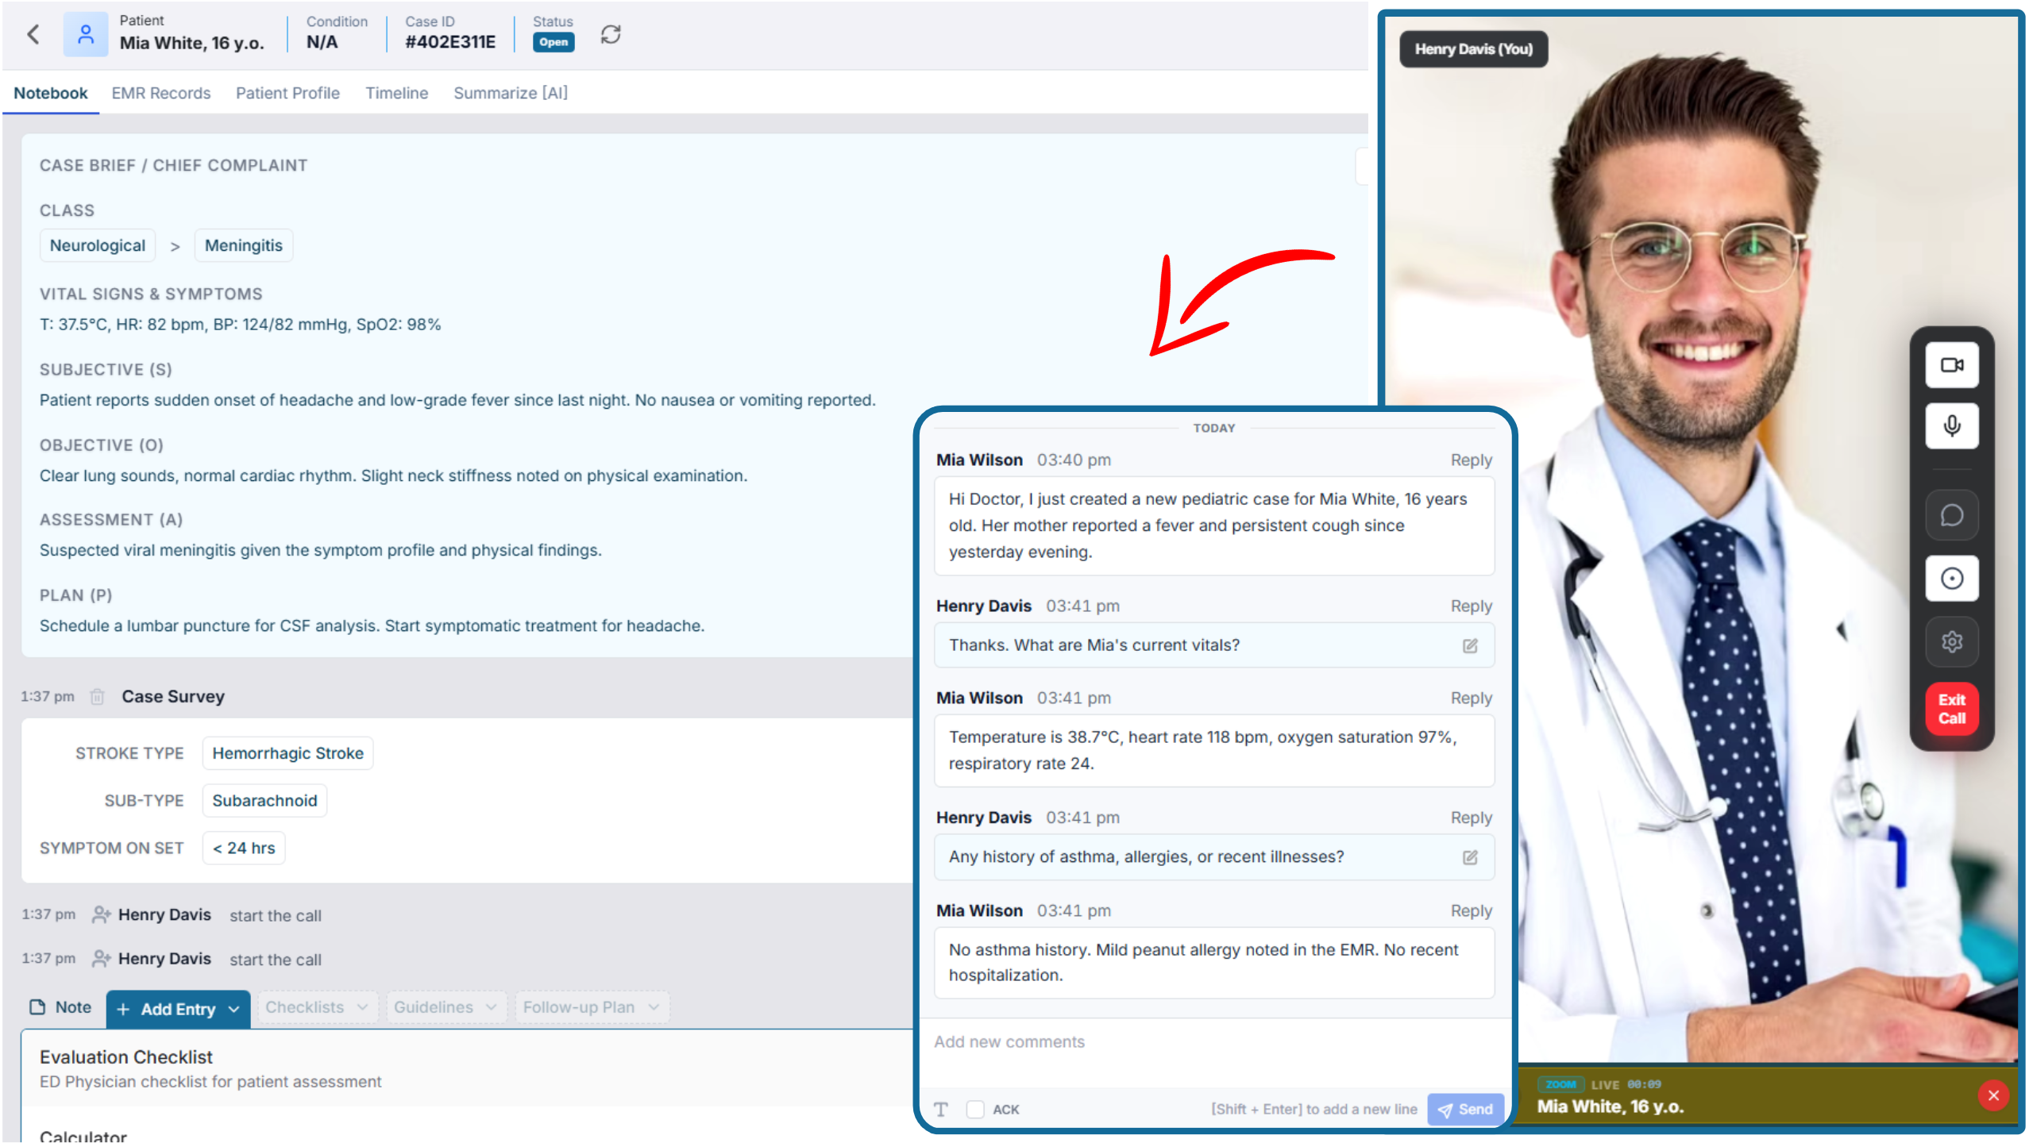This screenshot has height=1143, width=2033.
Task: Reply to Henry Davis's vitals question
Action: tap(1471, 606)
